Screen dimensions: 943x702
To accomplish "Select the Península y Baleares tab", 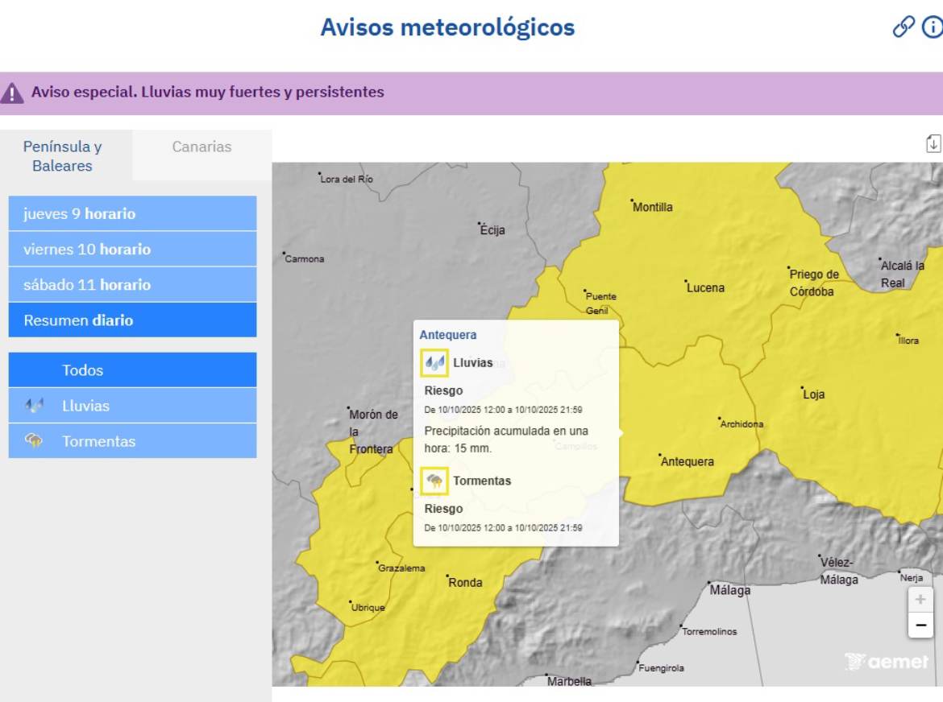I will pyautogui.click(x=63, y=156).
